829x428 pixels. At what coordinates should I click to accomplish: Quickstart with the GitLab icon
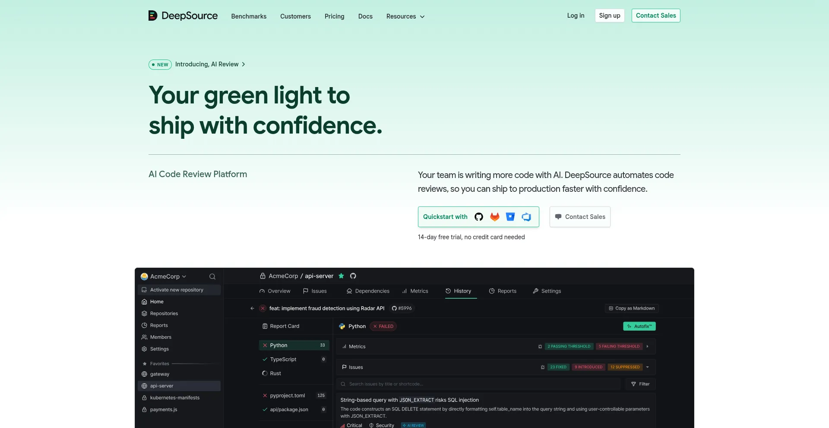[x=494, y=217]
